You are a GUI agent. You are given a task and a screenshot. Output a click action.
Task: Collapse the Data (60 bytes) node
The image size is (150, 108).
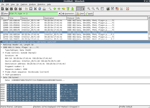coord(1,77)
